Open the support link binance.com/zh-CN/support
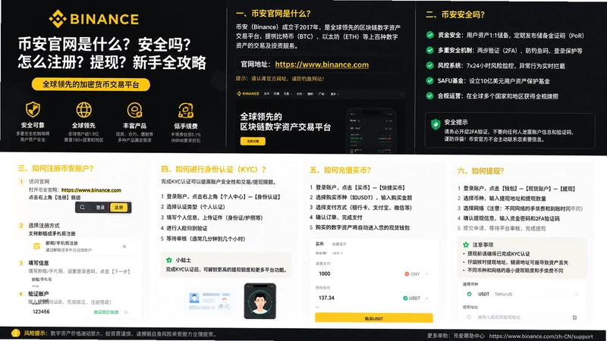 coord(541,336)
